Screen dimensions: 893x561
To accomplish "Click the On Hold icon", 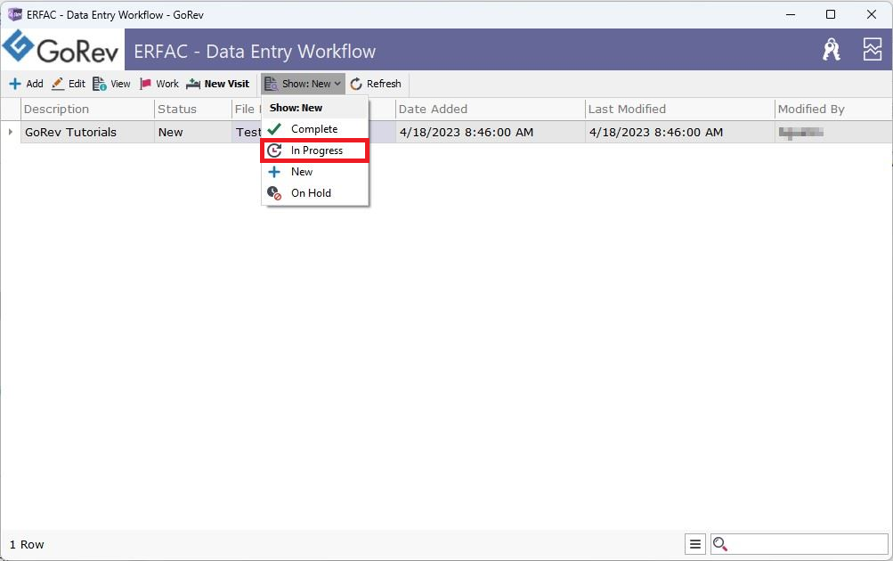I will (x=274, y=193).
